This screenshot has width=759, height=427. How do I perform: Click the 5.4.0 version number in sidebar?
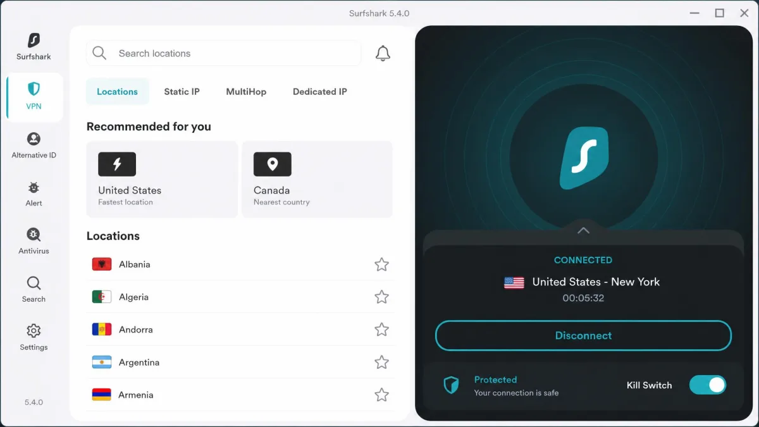[34, 402]
